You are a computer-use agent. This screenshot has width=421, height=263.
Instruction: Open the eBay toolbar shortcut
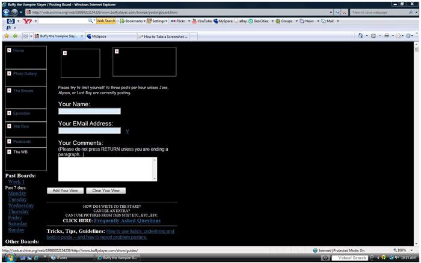241,21
